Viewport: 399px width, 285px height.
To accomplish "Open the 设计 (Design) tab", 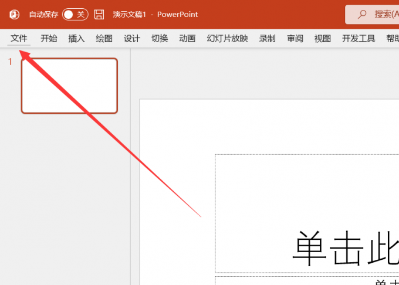I will tap(132, 39).
